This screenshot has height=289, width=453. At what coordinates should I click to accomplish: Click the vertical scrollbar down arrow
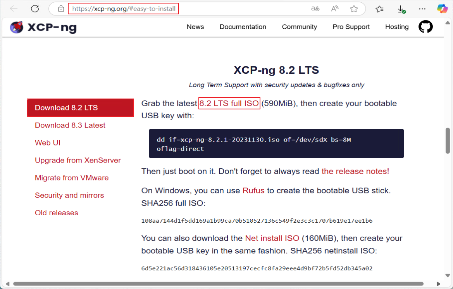point(448,276)
